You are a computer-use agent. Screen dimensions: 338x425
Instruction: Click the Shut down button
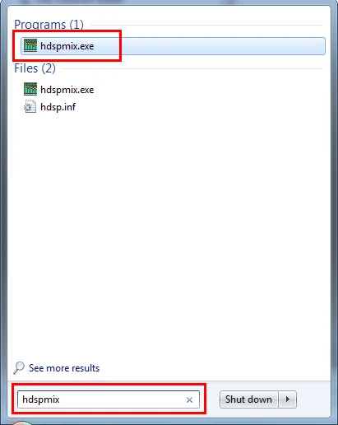tap(248, 399)
